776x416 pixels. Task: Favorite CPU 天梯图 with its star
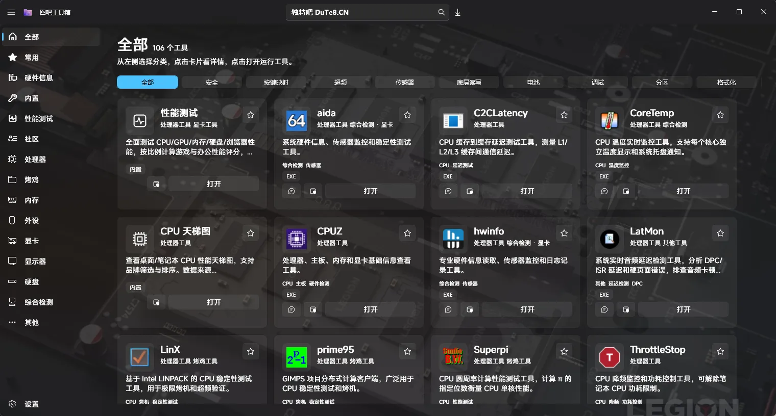click(x=251, y=233)
